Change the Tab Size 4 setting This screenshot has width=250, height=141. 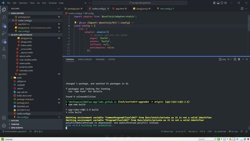(193, 132)
